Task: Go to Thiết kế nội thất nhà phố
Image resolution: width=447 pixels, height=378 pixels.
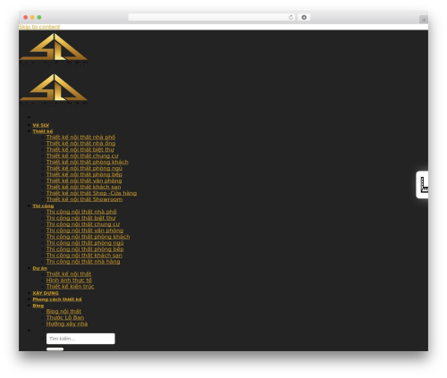Action: coord(80,138)
